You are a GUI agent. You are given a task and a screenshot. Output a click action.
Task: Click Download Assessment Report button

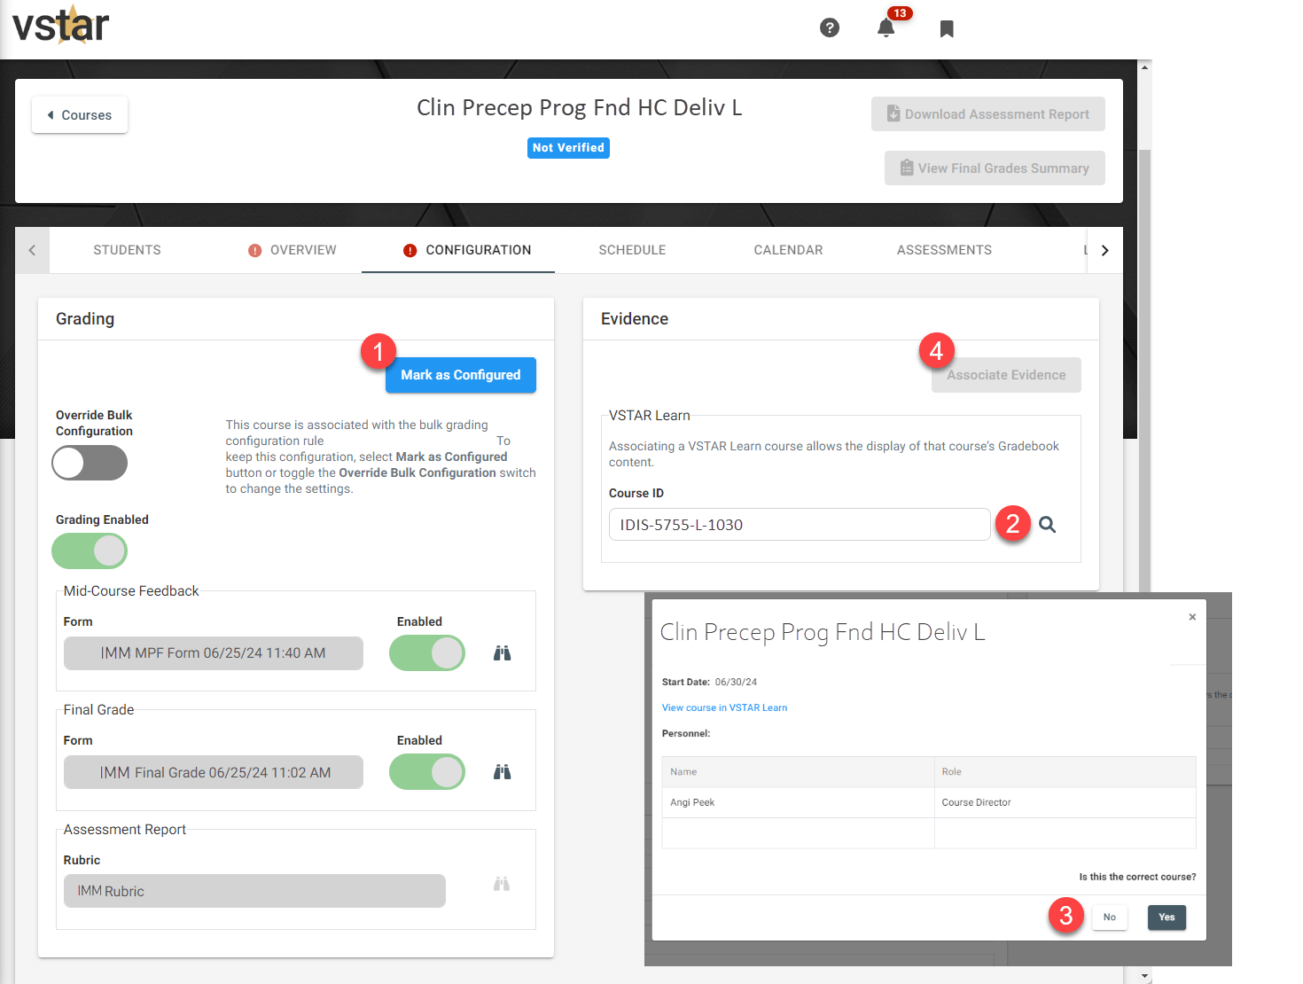(988, 114)
